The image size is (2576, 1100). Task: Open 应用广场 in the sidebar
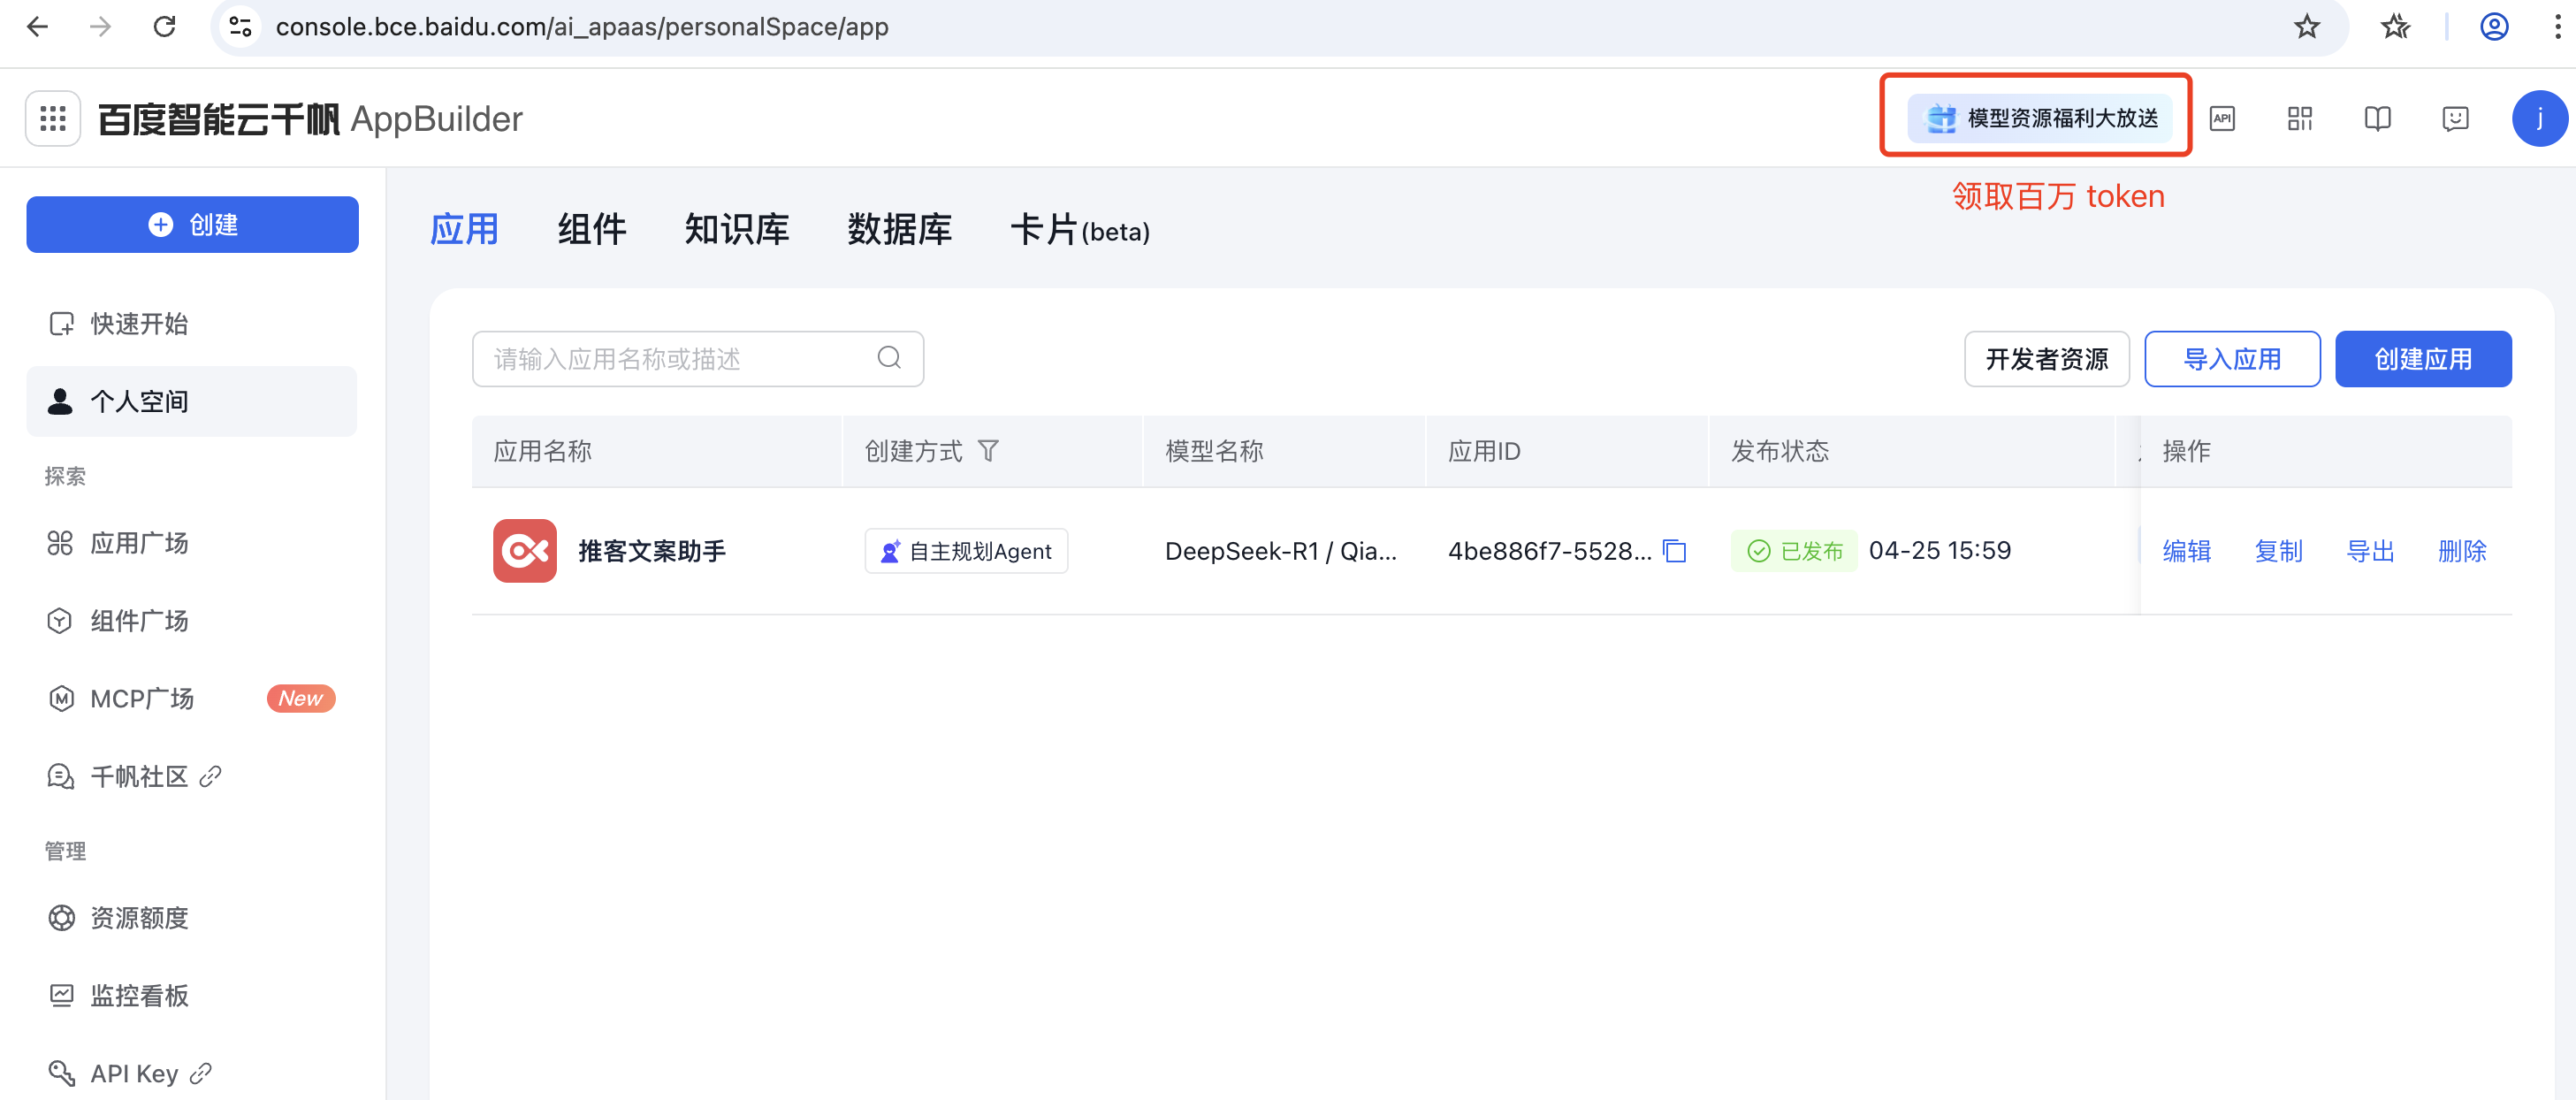tap(192, 543)
